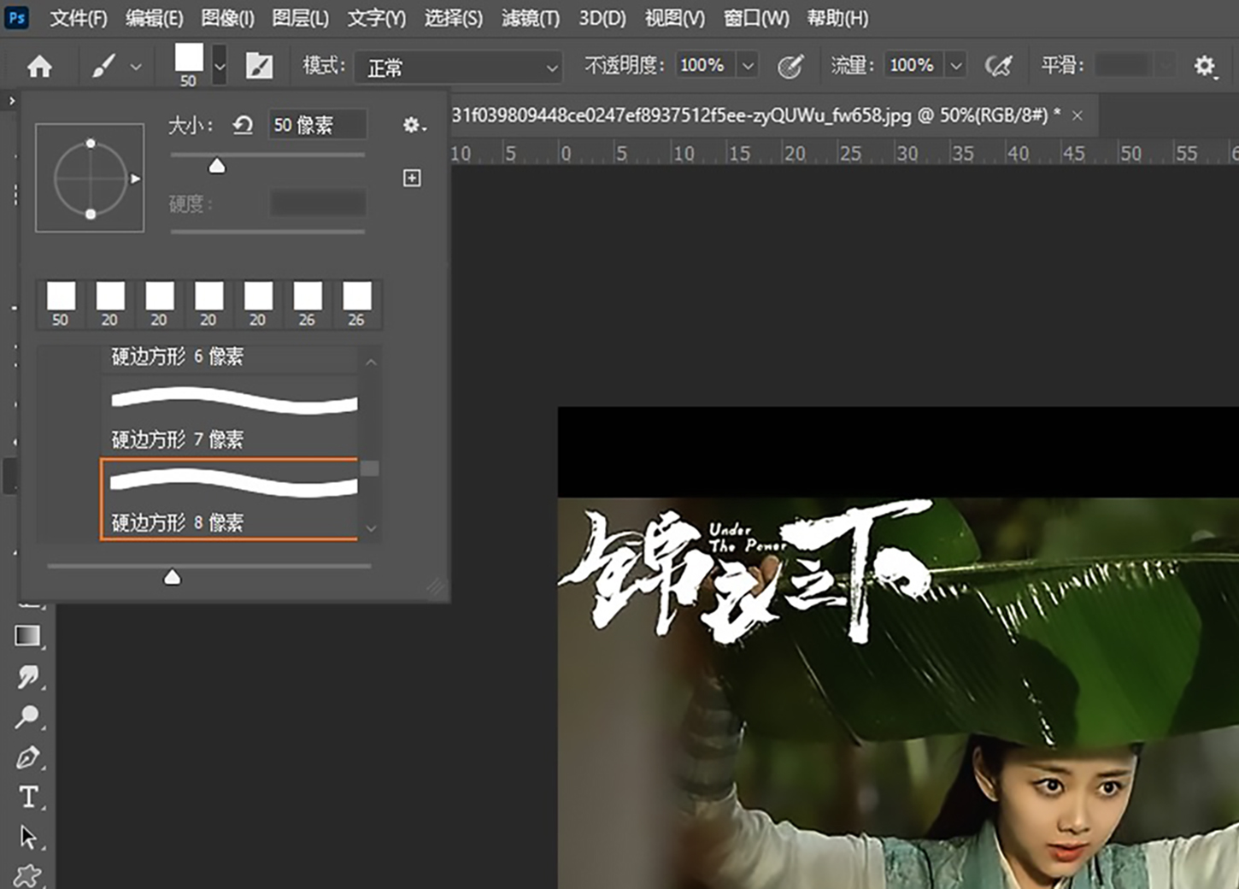
Task: Open the 流量 (Flow) dropdown arrow
Action: (956, 64)
